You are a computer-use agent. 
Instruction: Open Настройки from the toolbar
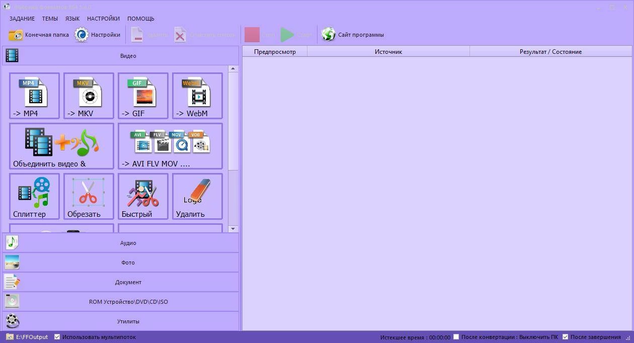pos(98,35)
